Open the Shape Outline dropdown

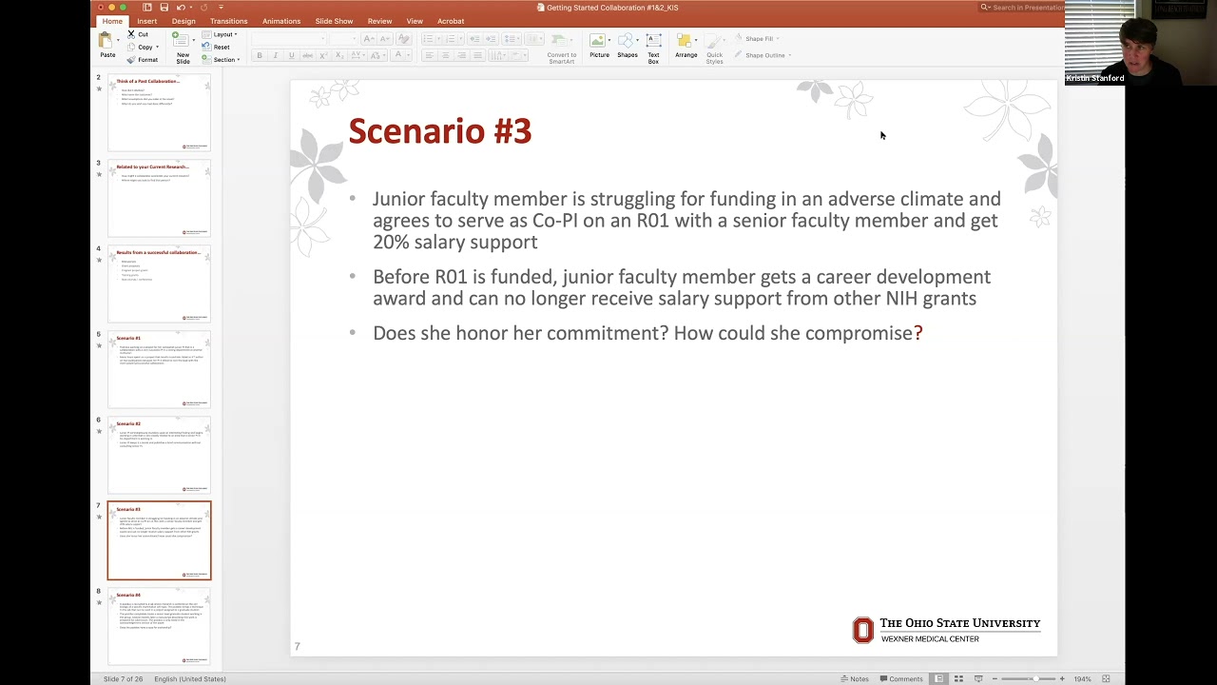[763, 55]
